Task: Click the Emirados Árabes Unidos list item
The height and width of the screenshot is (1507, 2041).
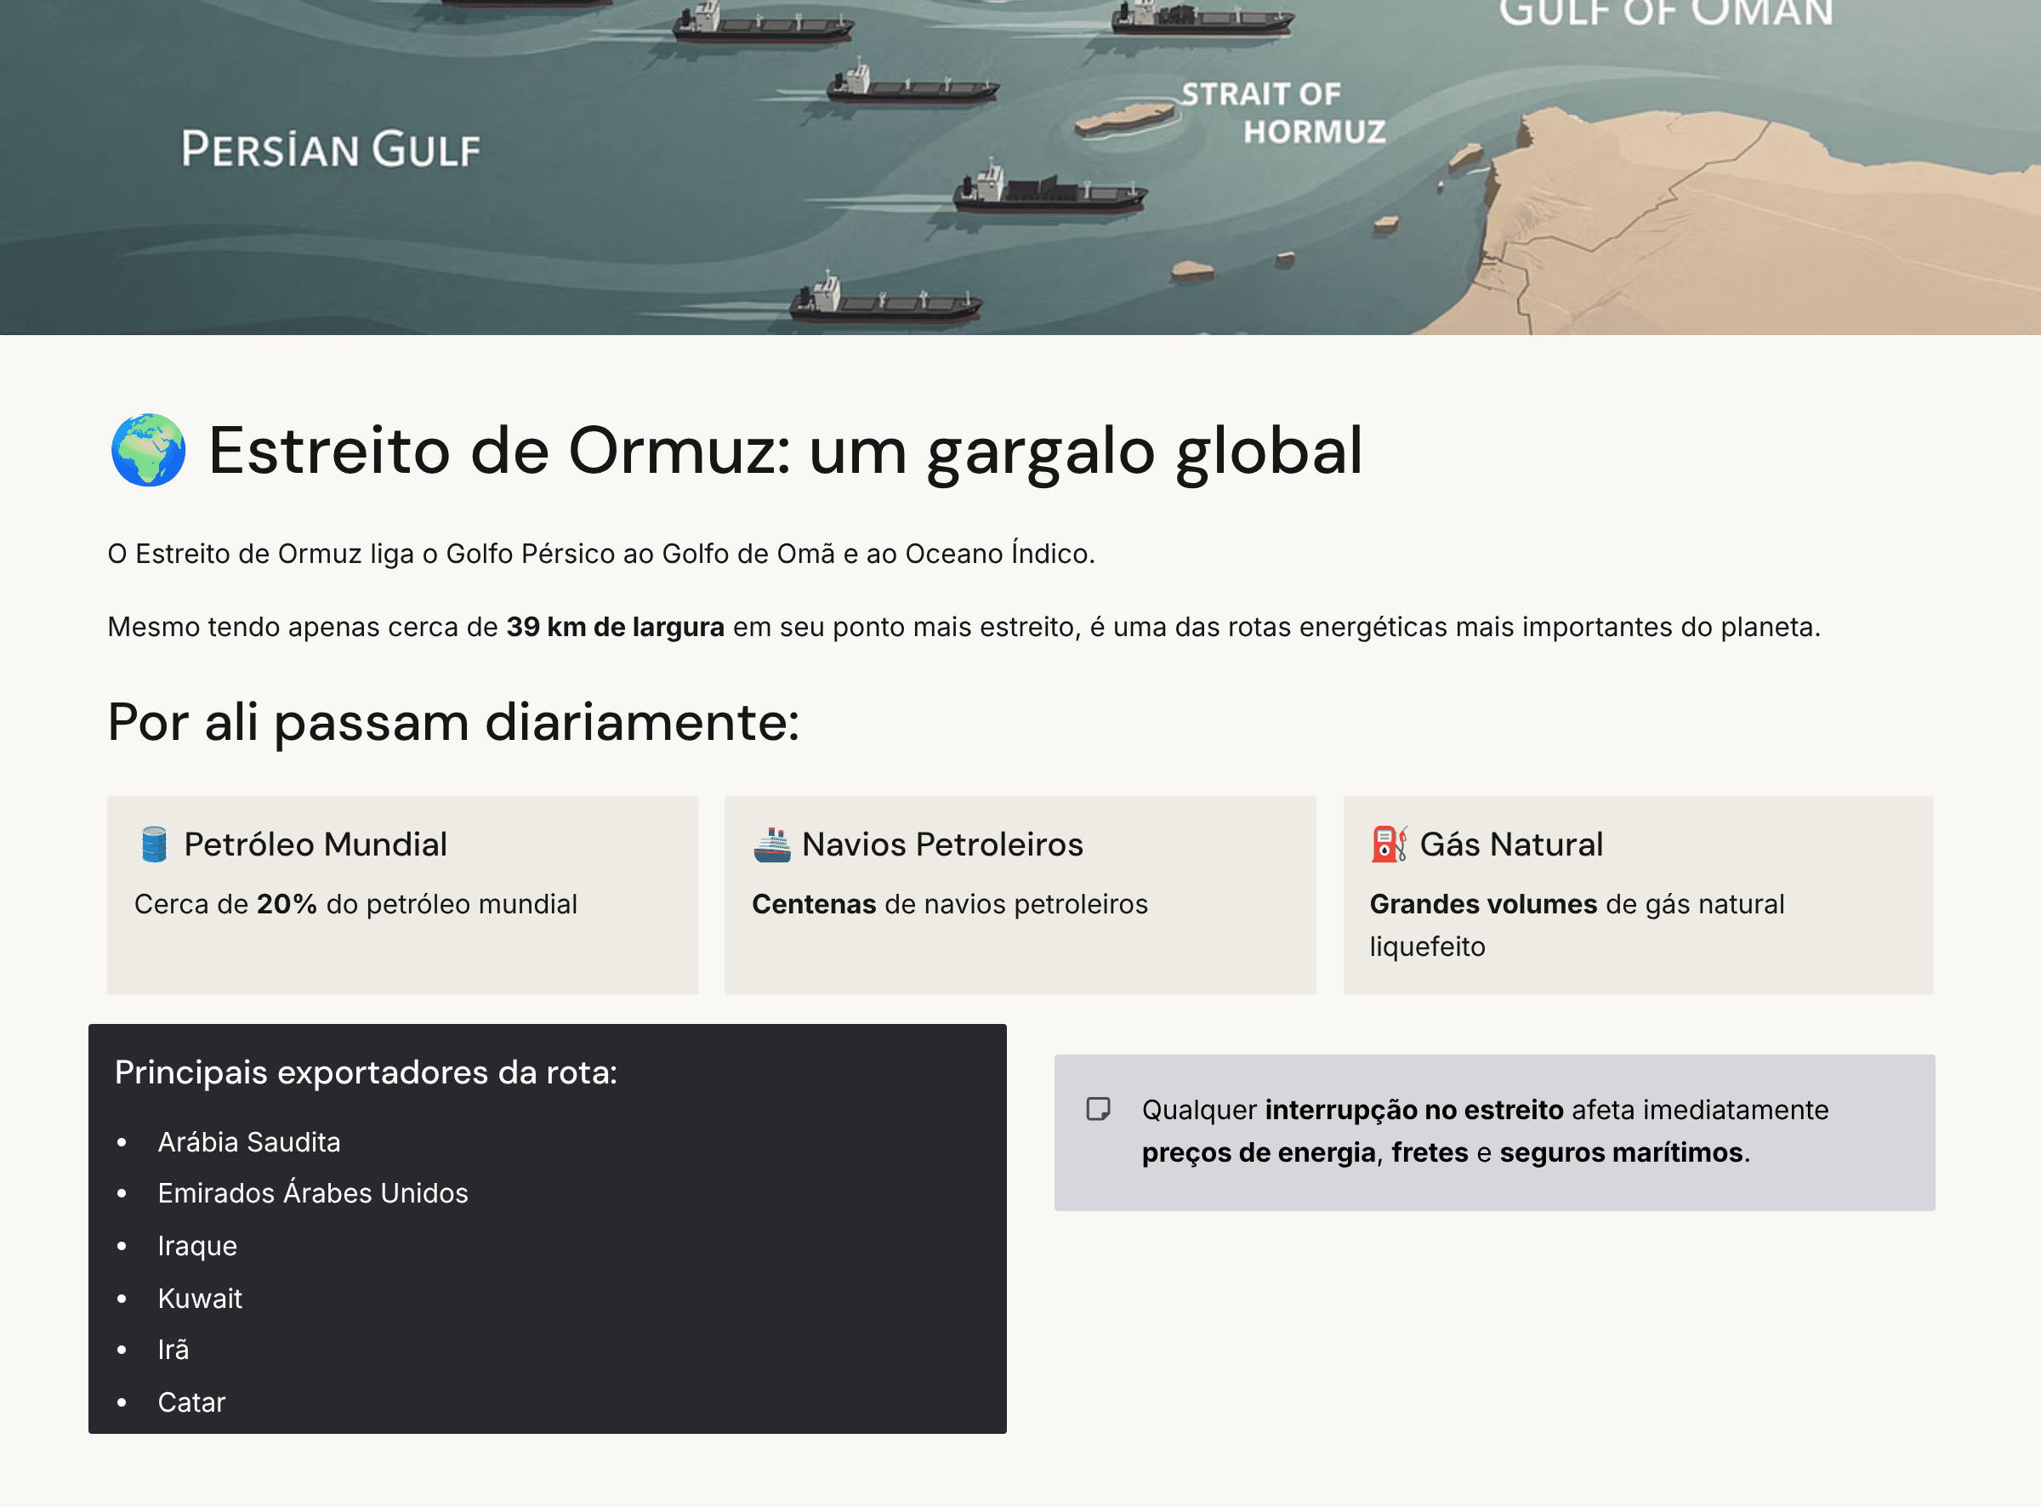Action: pyautogui.click(x=313, y=1193)
